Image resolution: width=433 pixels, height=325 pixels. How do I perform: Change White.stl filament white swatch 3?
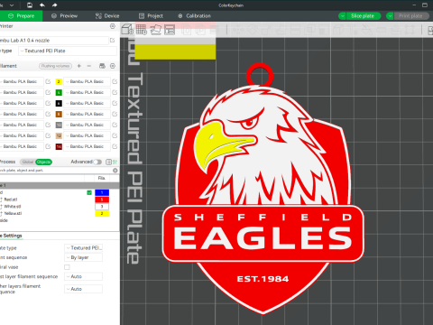(x=102, y=207)
